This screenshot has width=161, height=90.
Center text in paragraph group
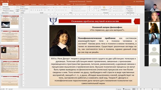(59, 10)
